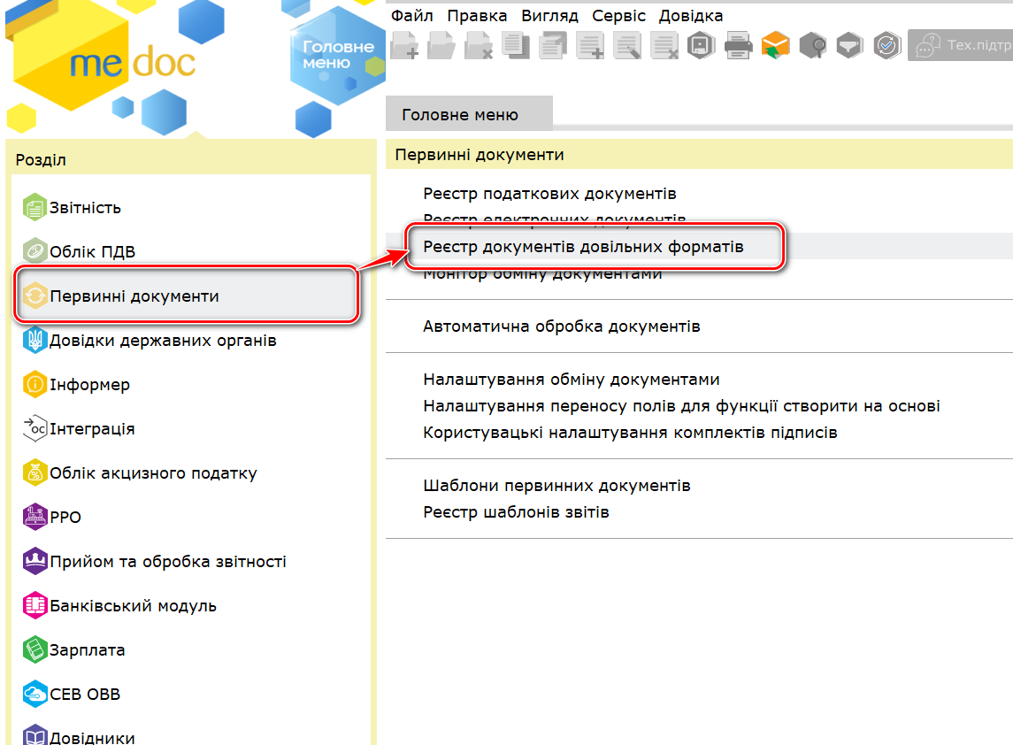Click the printer icon in the toolbar

pyautogui.click(x=739, y=44)
